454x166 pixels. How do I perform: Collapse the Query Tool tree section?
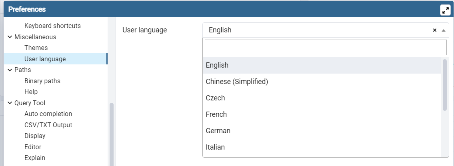10,103
